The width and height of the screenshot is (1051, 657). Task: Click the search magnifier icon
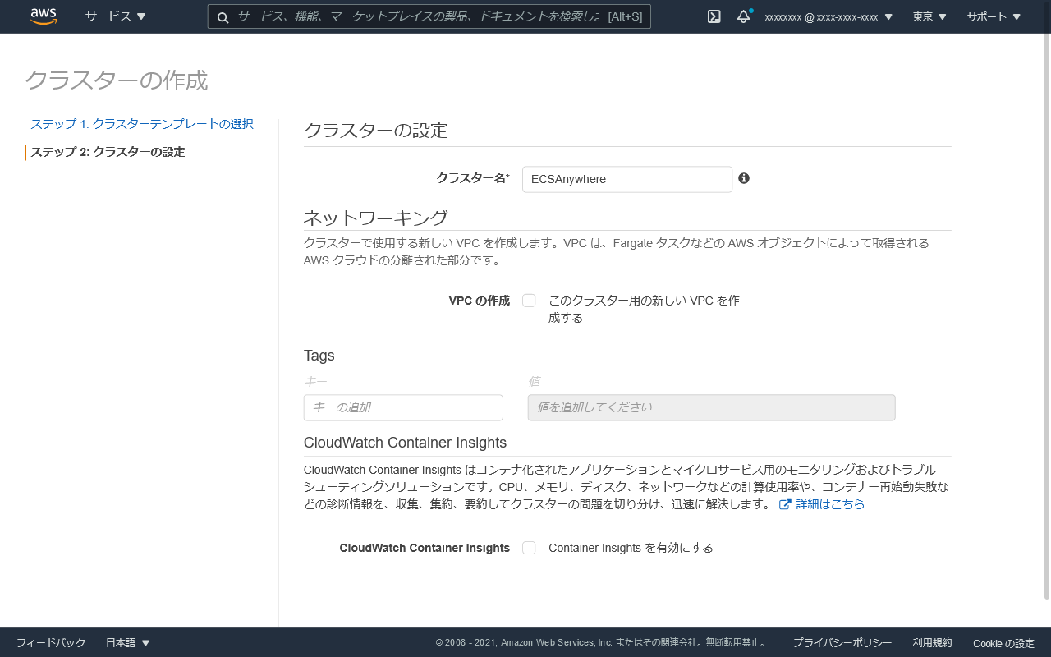pyautogui.click(x=223, y=16)
